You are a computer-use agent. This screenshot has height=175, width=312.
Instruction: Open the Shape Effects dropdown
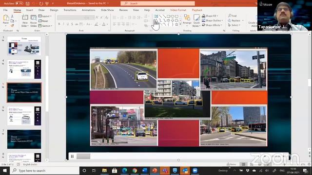click(x=212, y=25)
